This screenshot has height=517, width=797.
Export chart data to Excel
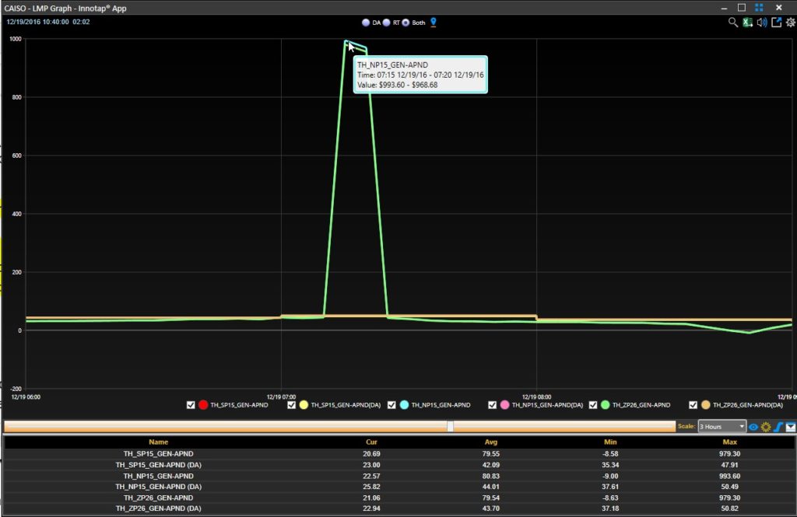click(x=747, y=23)
